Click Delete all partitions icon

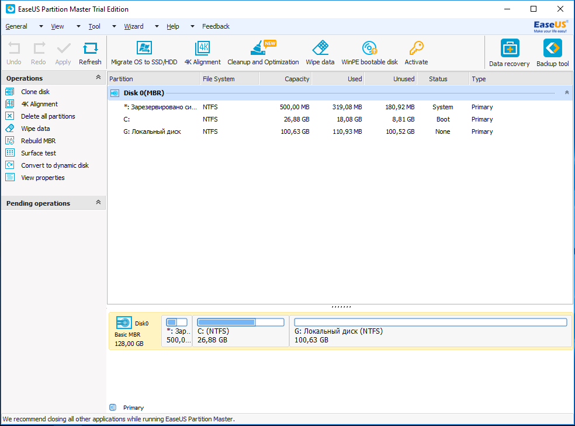pyautogui.click(x=10, y=116)
